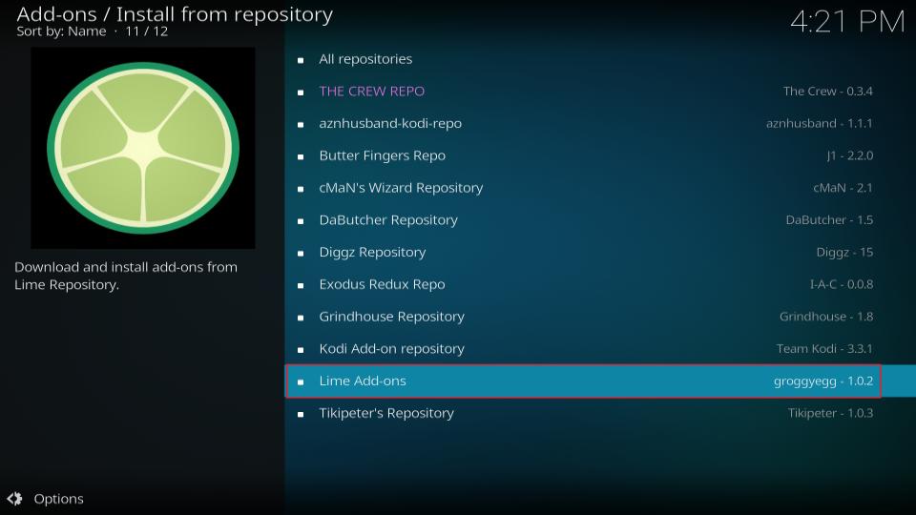The height and width of the screenshot is (515, 916).
Task: Click 'DaButcher - 1.5' version text
Action: 829,219
